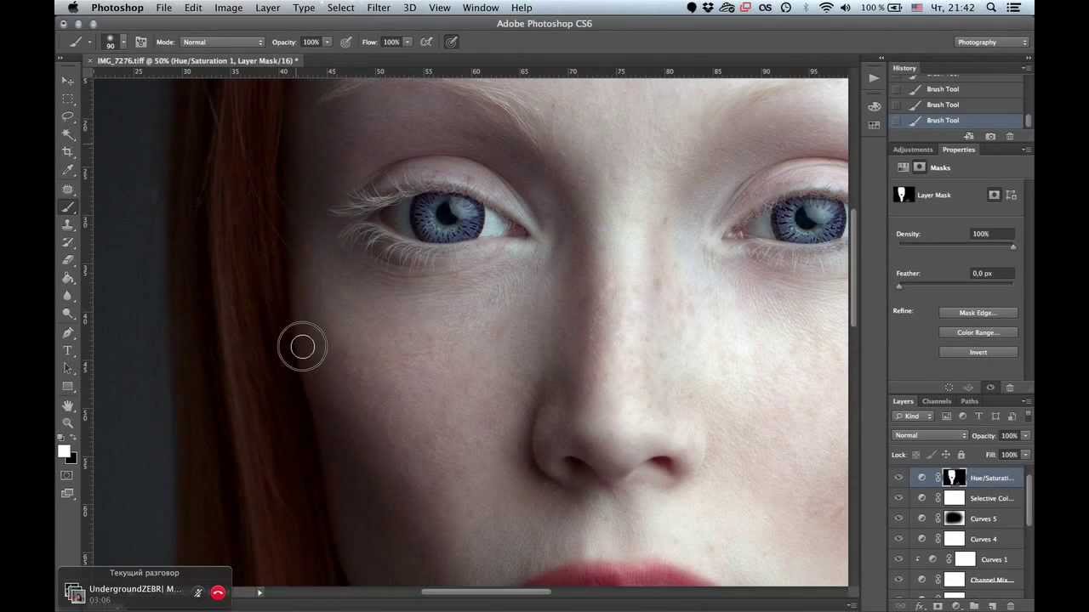This screenshot has height=612, width=1089.
Task: Select the Lasso tool
Action: point(68,116)
